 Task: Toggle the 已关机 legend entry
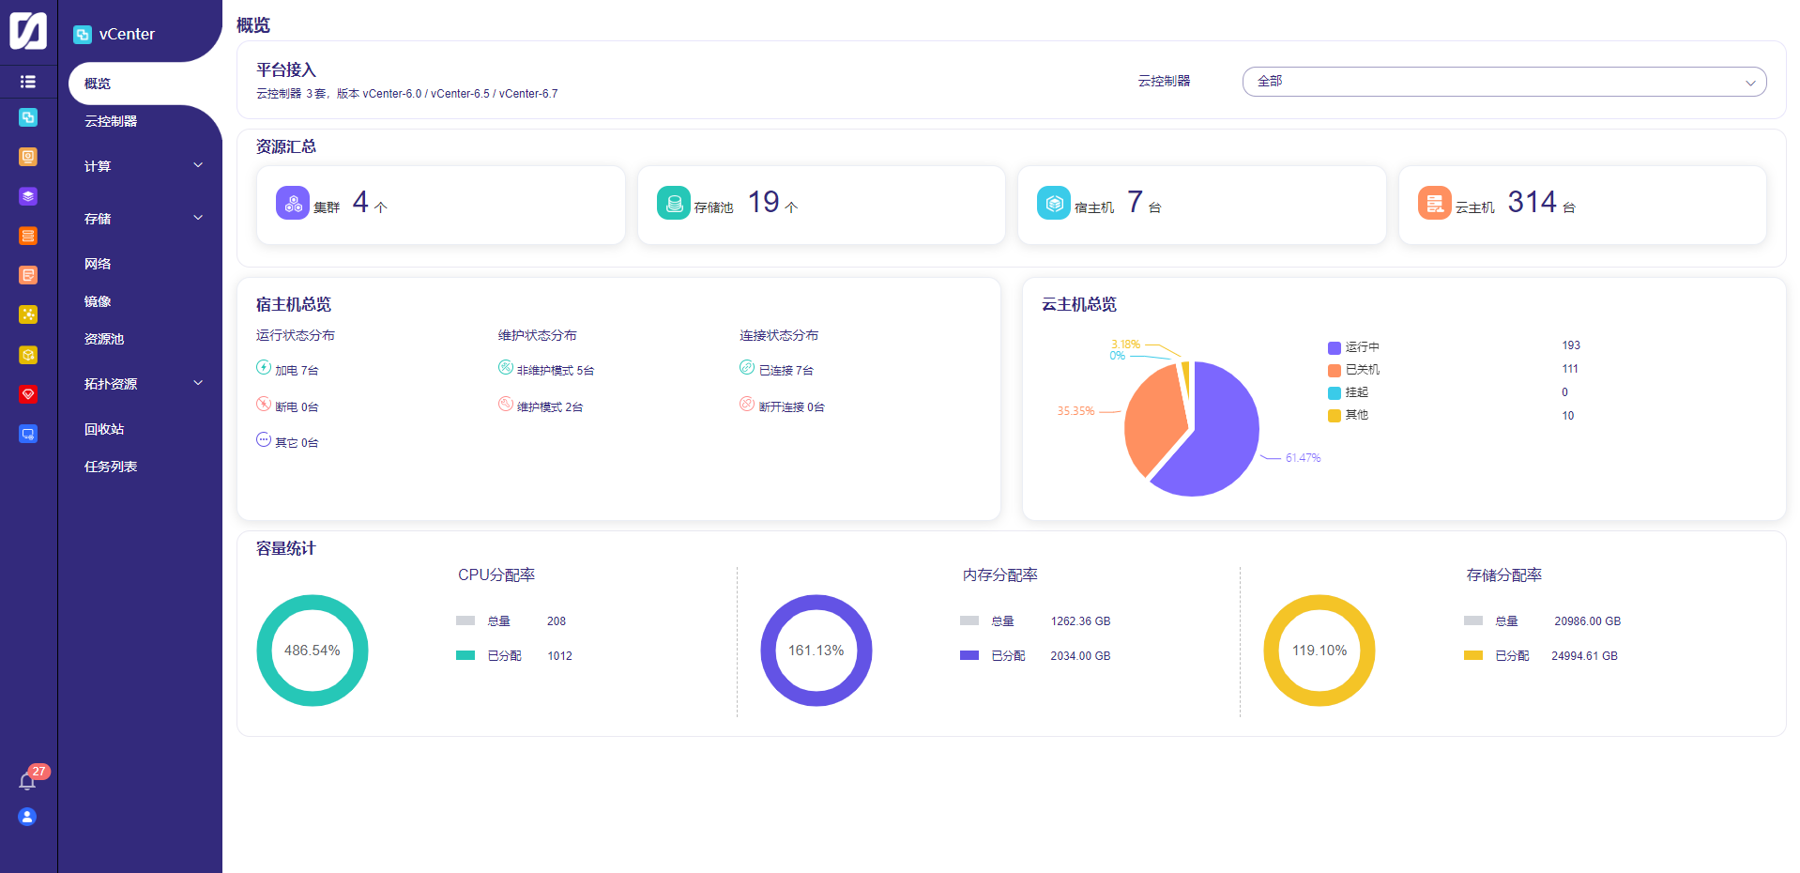1353,370
